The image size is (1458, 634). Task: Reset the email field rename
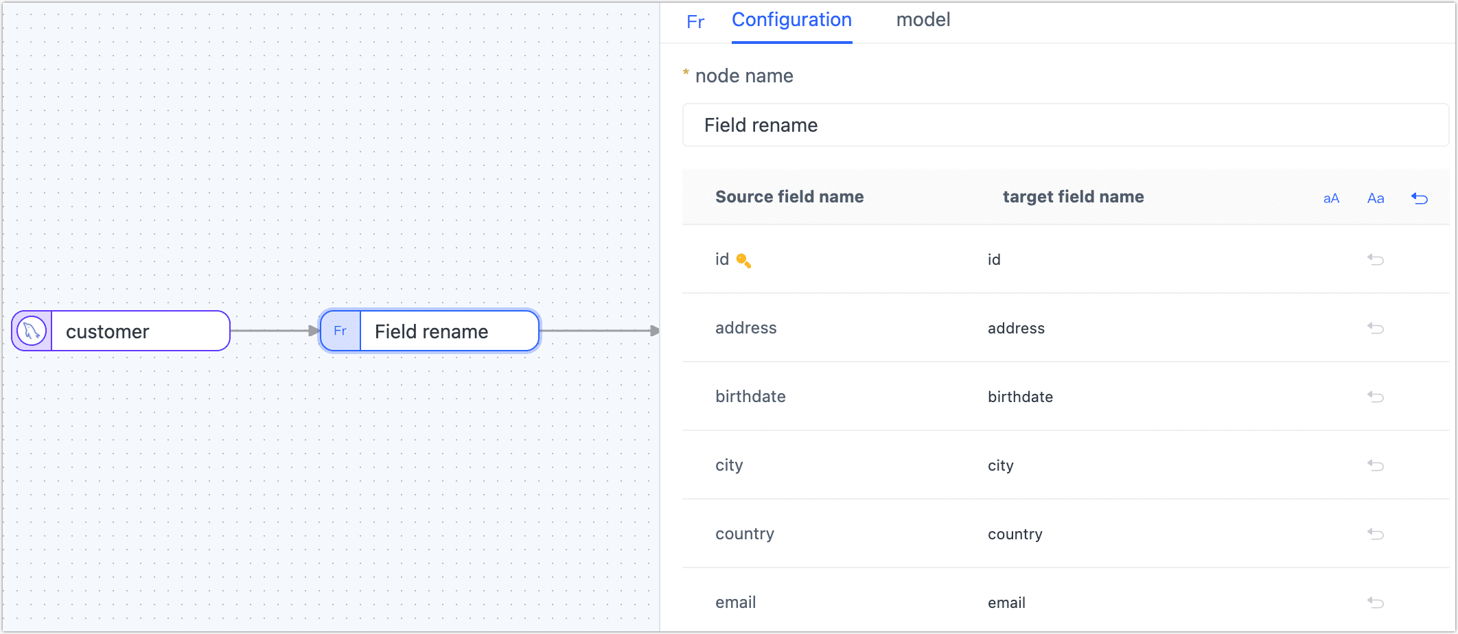(1375, 602)
